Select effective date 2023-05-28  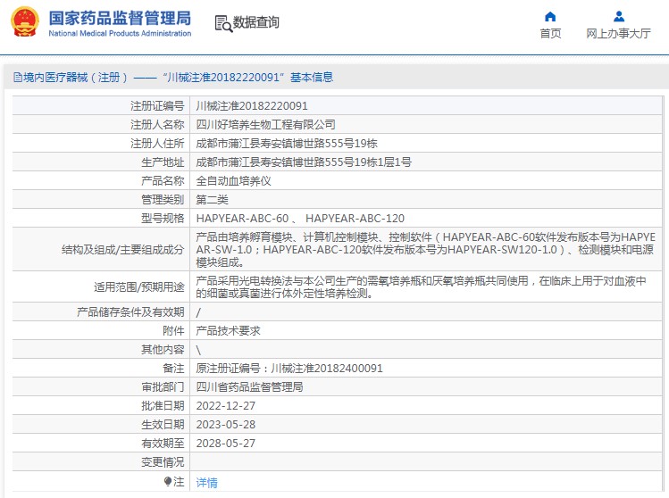pyautogui.click(x=226, y=425)
